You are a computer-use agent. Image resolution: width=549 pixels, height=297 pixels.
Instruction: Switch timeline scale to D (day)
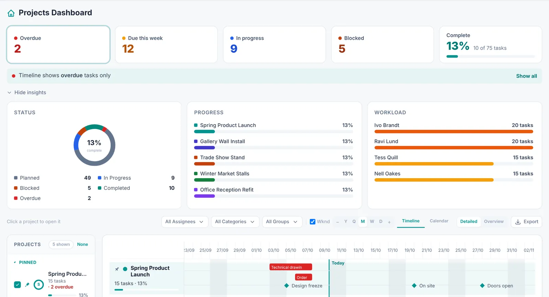[381, 221]
